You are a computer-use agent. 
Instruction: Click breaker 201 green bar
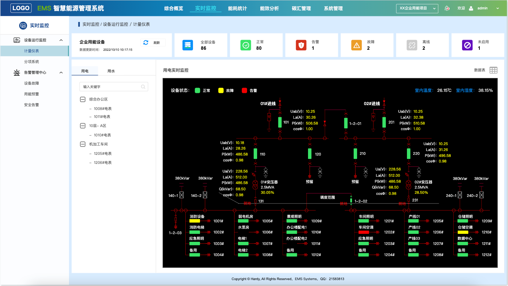(x=384, y=122)
